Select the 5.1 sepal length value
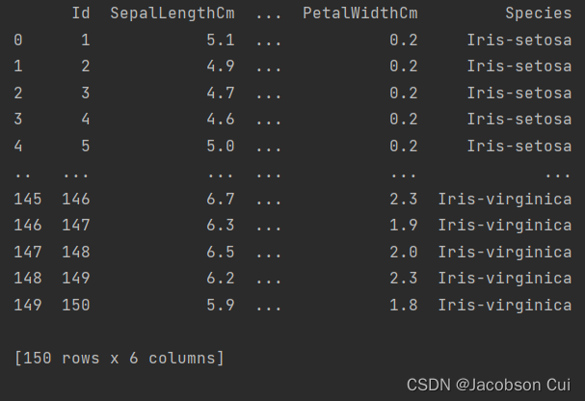 tap(221, 40)
